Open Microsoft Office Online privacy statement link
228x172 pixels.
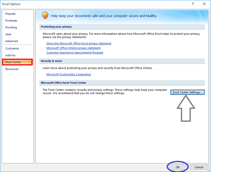click(73, 48)
